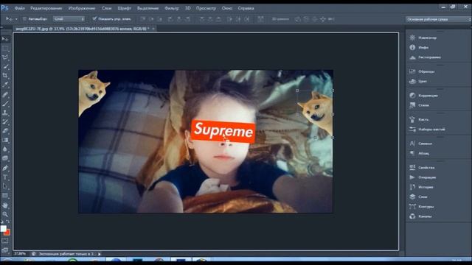Image resolution: width=472 pixels, height=265 pixels.
Task: Open the 3D menu
Action: click(x=188, y=8)
